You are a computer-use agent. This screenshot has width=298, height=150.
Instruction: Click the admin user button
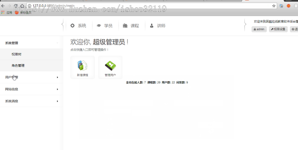click(x=259, y=29)
